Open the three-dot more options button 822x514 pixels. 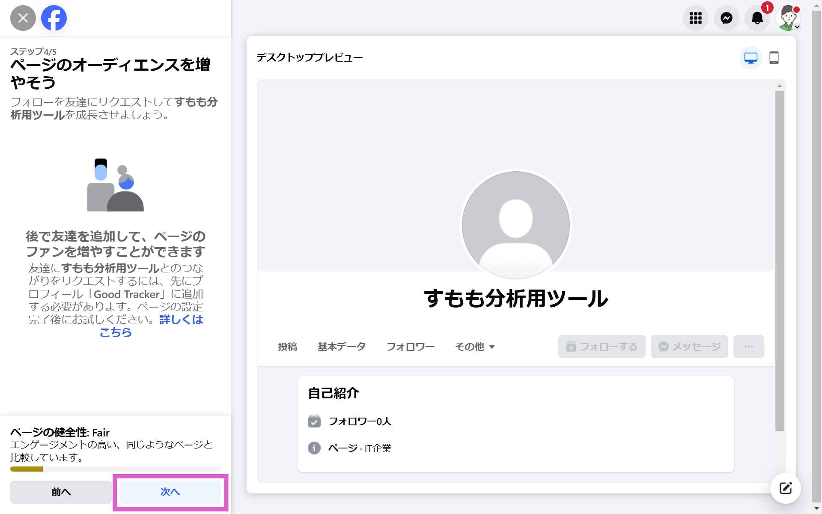point(748,347)
